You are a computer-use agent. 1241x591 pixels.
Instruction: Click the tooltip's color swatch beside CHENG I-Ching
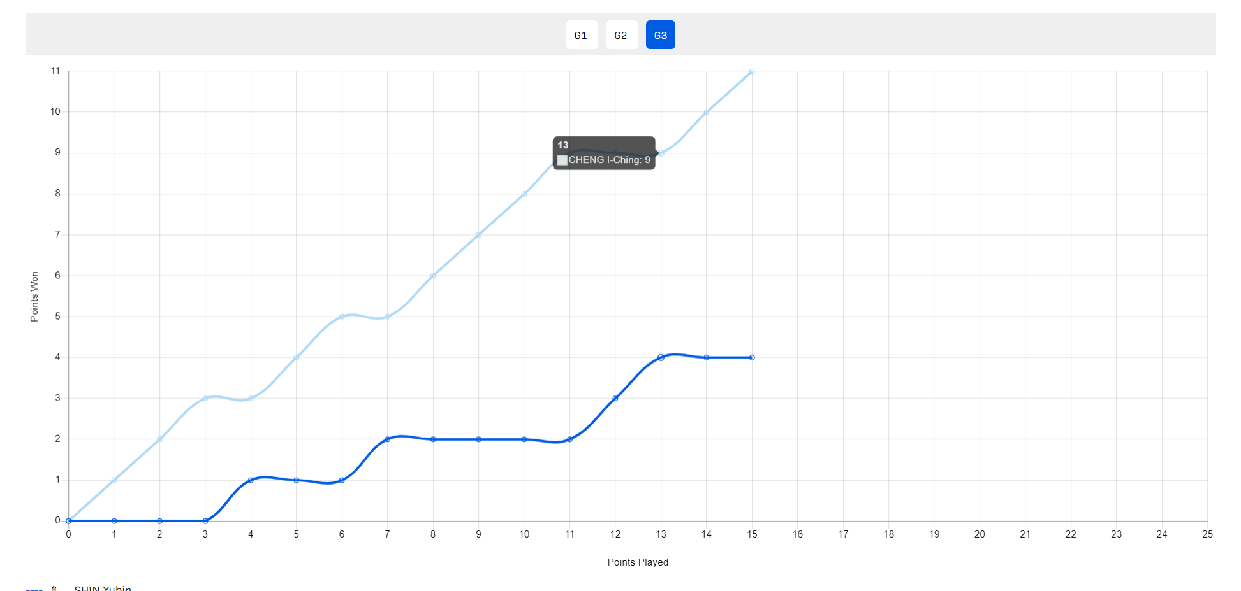pyautogui.click(x=562, y=160)
